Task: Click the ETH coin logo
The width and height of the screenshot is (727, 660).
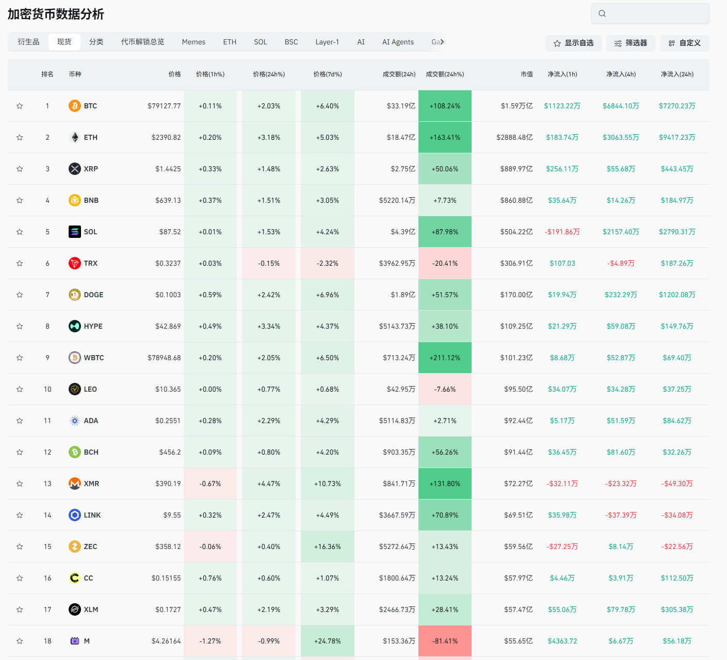Action: 75,137
